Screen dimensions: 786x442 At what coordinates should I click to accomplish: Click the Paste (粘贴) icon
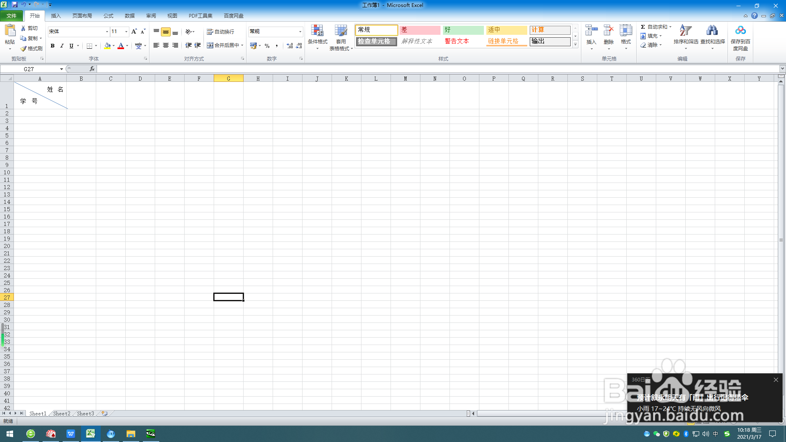pyautogui.click(x=10, y=31)
